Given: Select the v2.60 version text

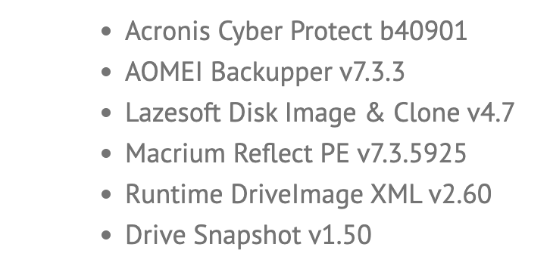Looking at the screenshot, I should click(x=460, y=194).
